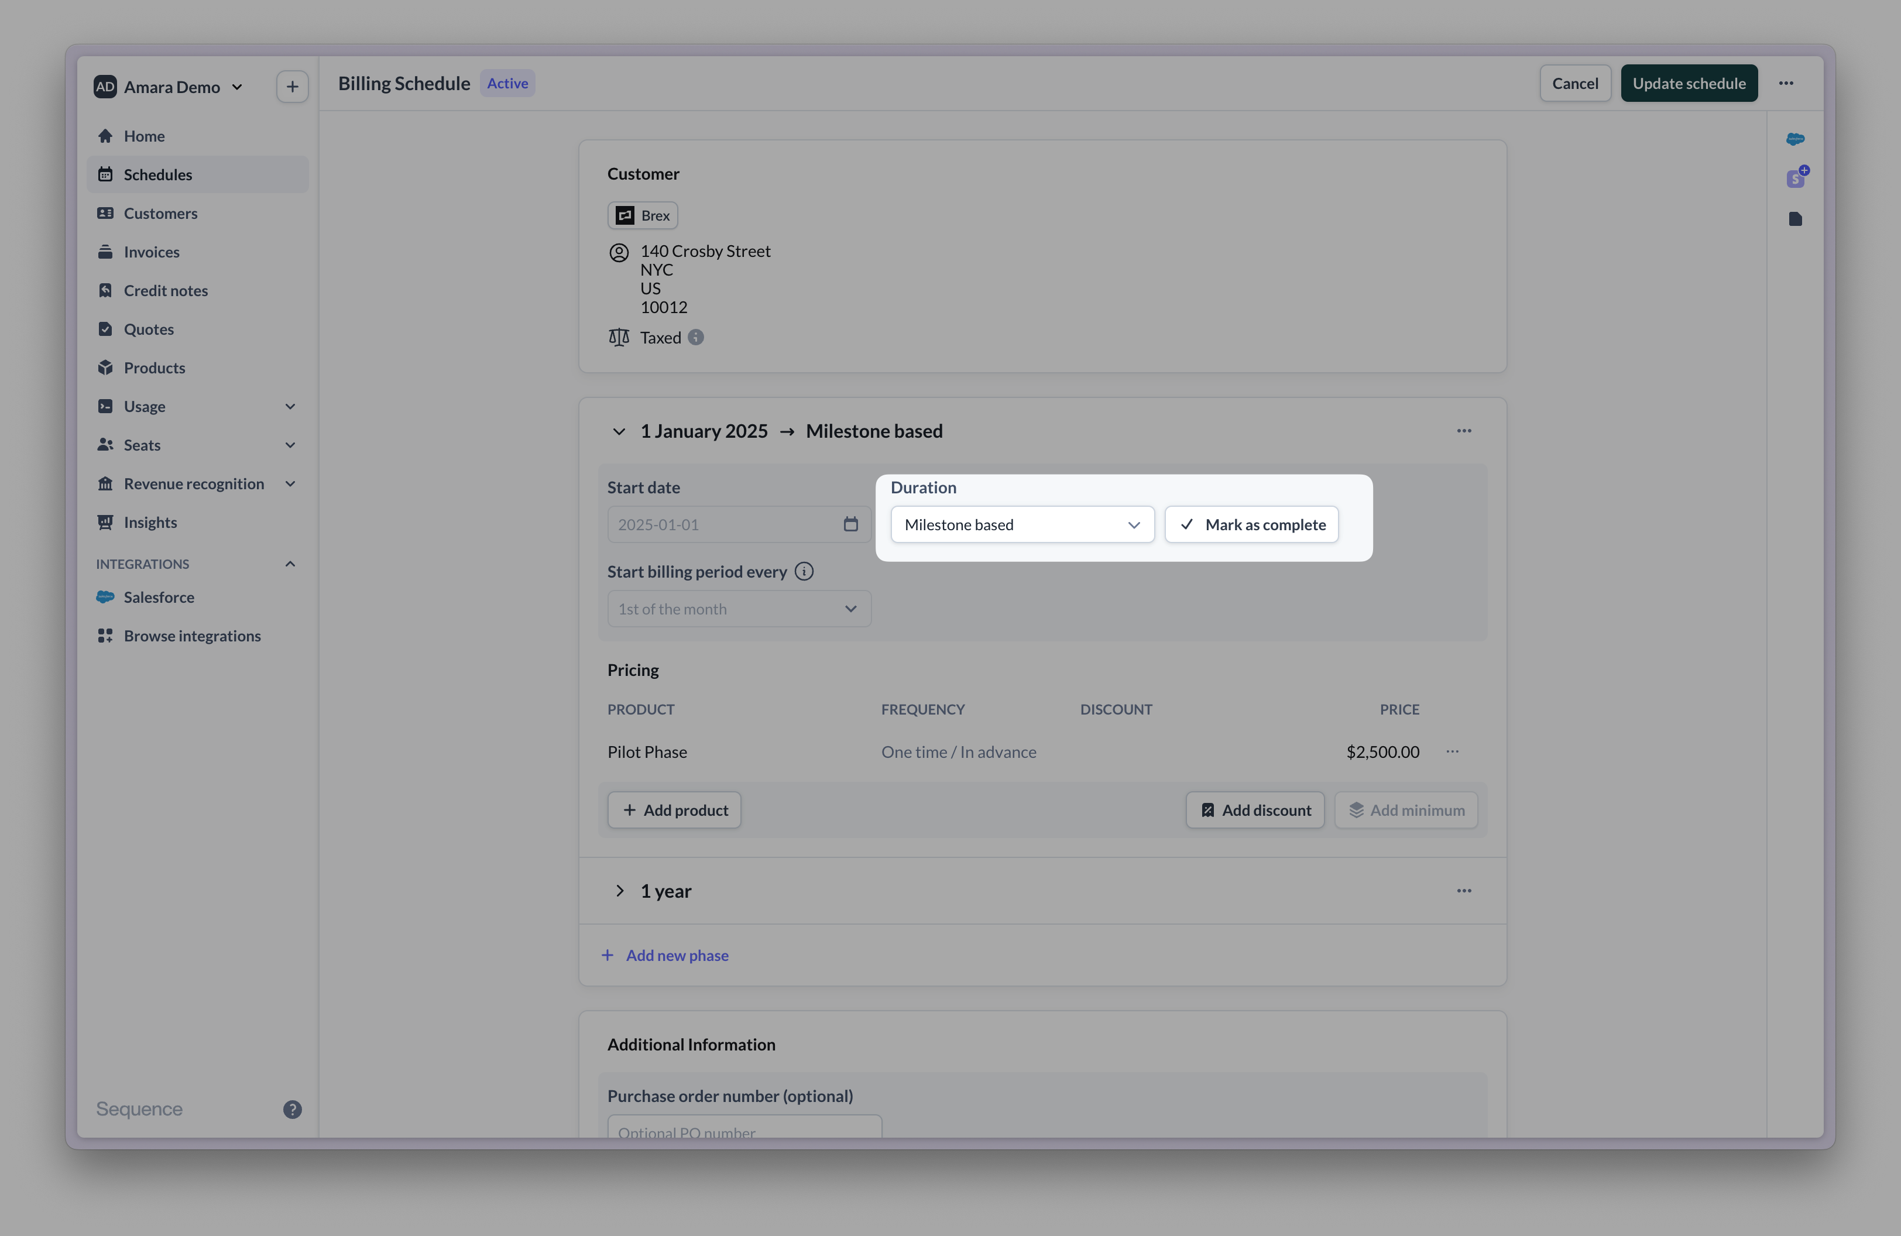
Task: Collapse the Integrations section
Action: (290, 564)
